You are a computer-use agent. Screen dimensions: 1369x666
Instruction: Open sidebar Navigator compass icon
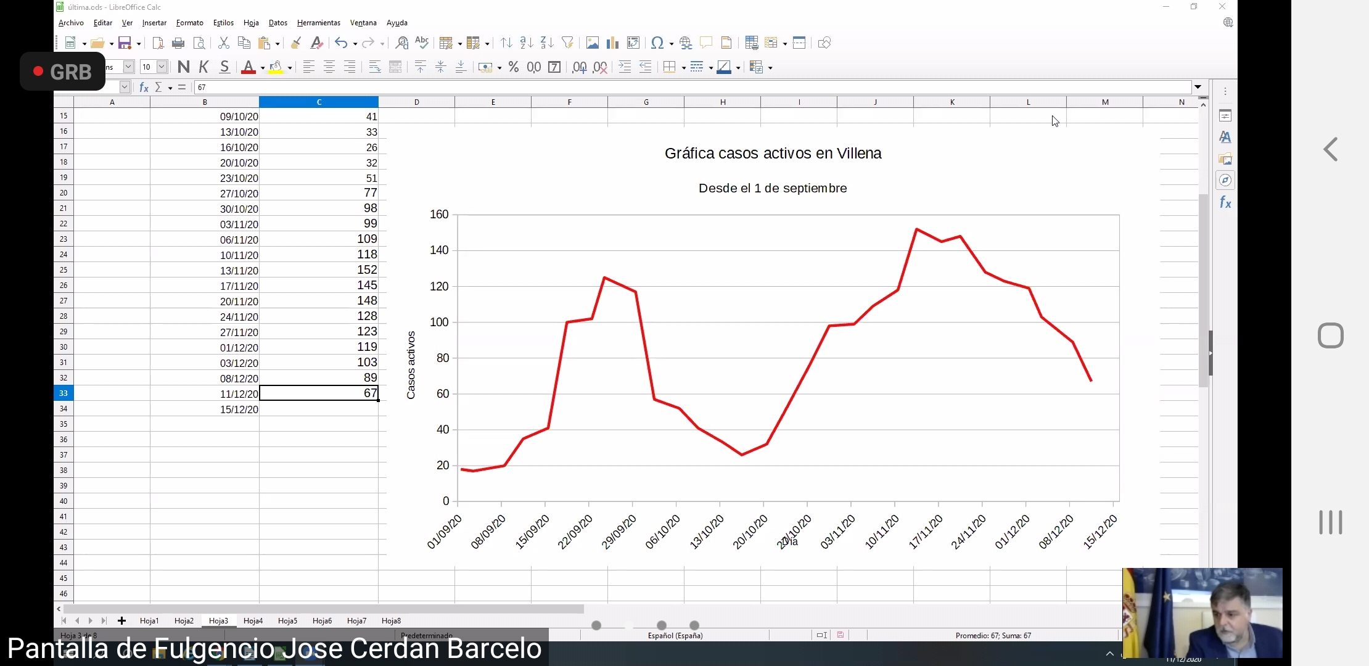[x=1225, y=180]
